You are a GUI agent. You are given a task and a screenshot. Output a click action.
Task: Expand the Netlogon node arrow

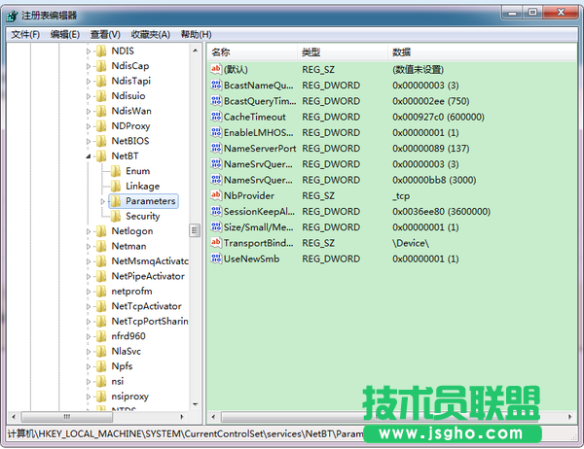(x=89, y=231)
